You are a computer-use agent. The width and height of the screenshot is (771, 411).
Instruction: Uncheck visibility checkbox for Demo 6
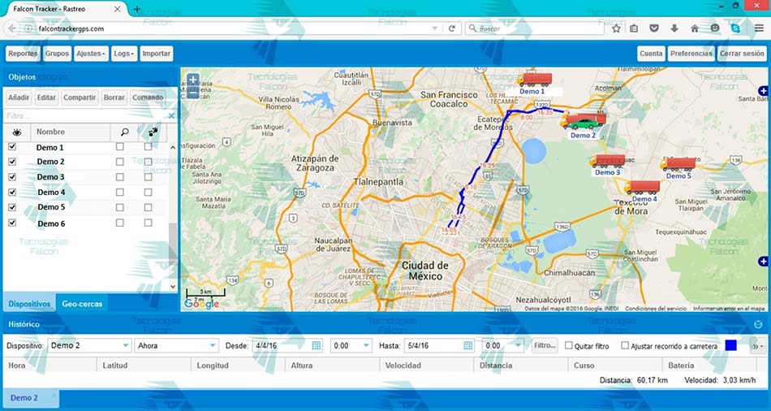[12, 223]
